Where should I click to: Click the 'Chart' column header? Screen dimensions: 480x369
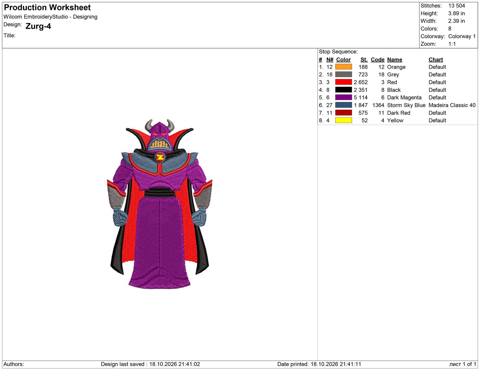coord(436,60)
